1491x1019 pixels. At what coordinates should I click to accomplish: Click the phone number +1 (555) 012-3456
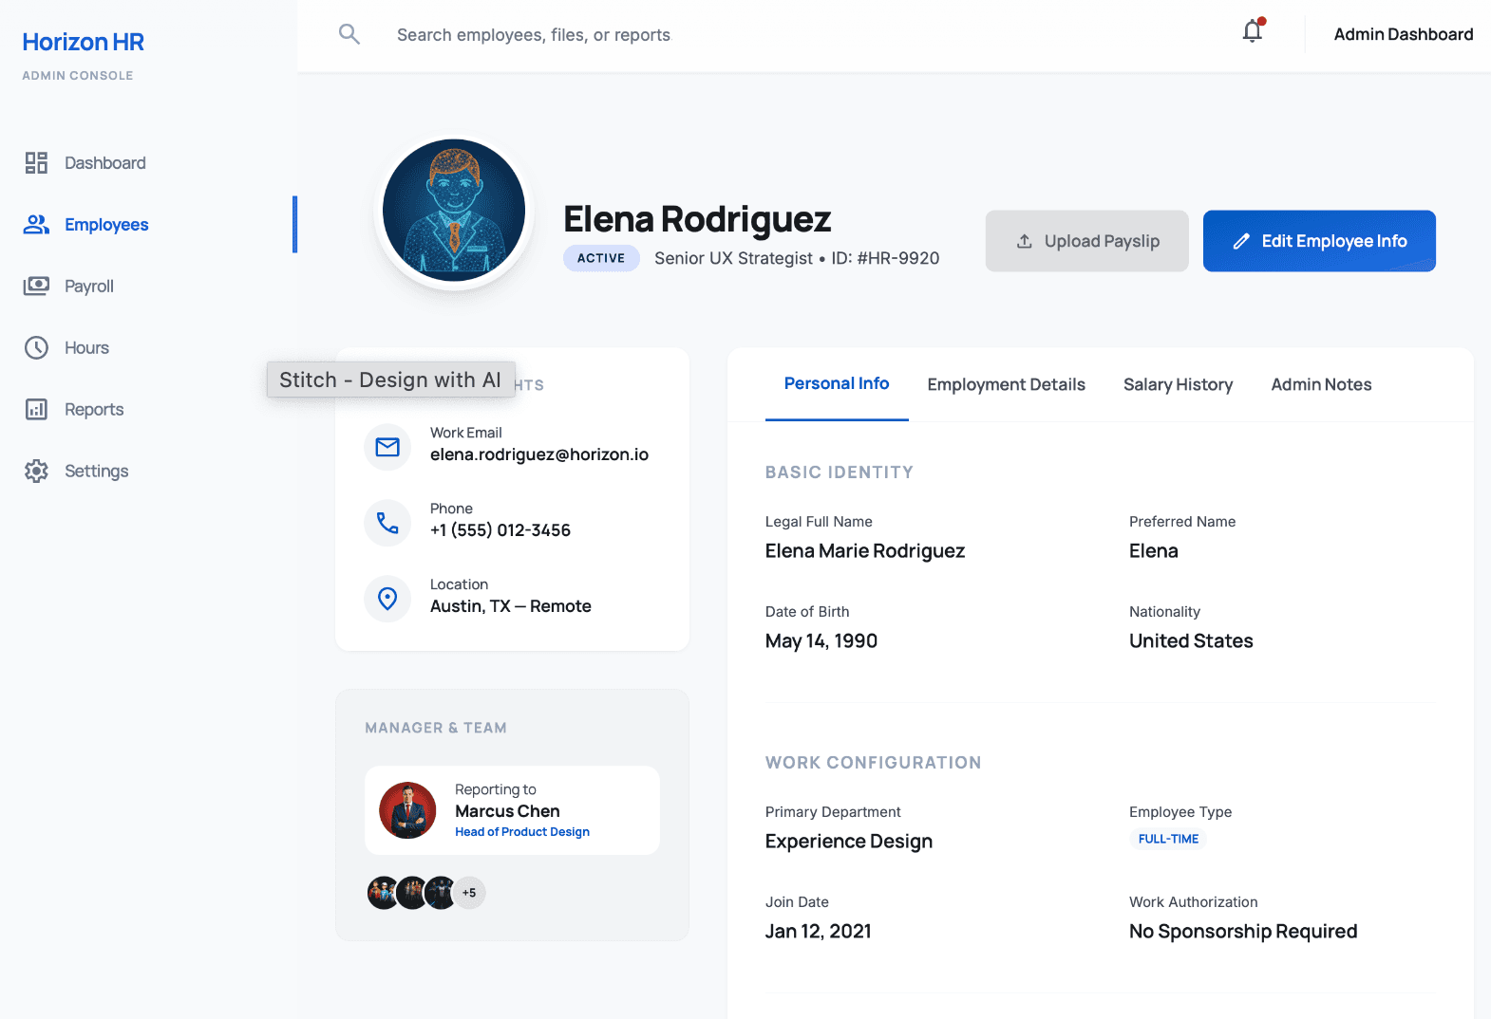pos(500,530)
